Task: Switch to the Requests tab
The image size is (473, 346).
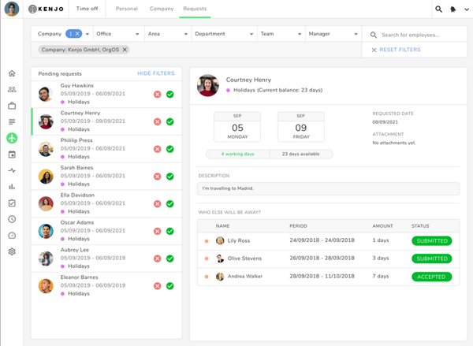Action: coord(195,9)
